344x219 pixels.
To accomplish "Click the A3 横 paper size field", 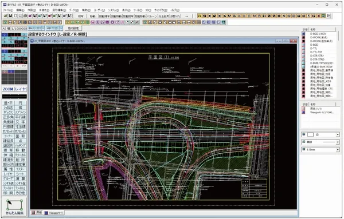I will point(6,29).
